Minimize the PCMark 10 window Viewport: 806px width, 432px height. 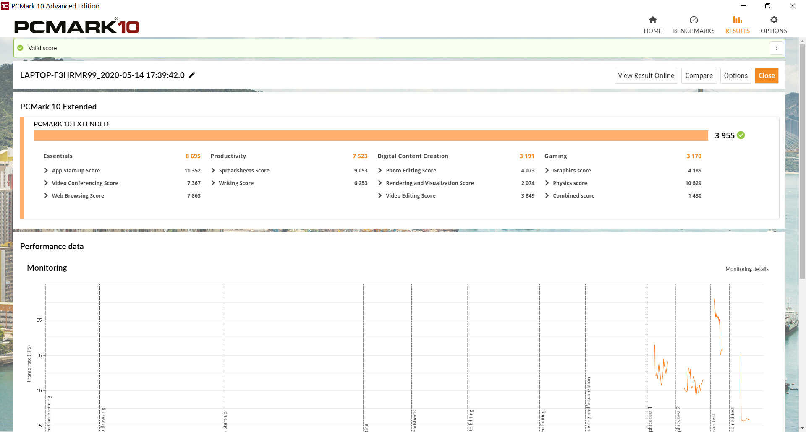(743, 6)
